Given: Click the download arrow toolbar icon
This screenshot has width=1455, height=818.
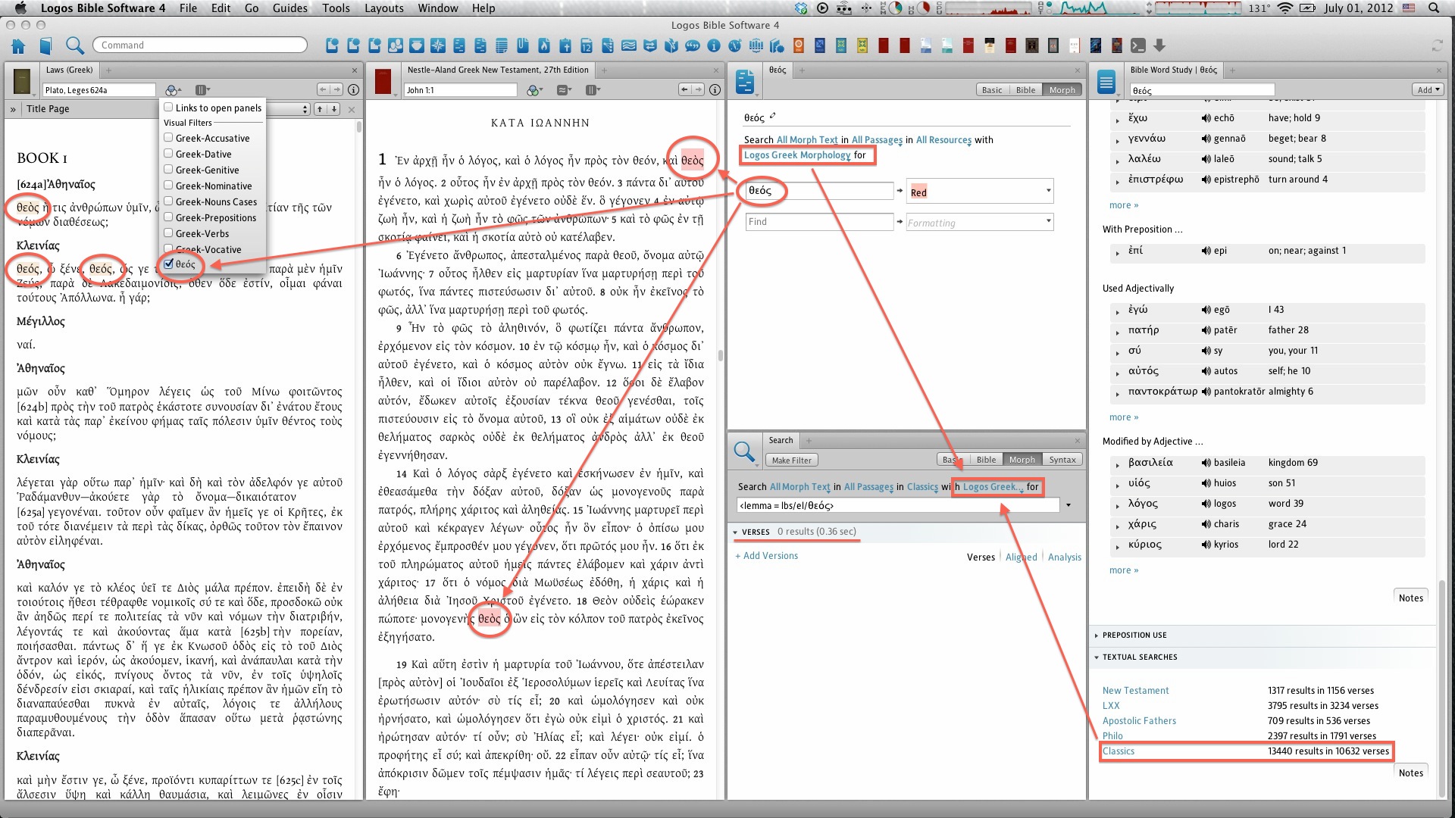Looking at the screenshot, I should [1159, 45].
